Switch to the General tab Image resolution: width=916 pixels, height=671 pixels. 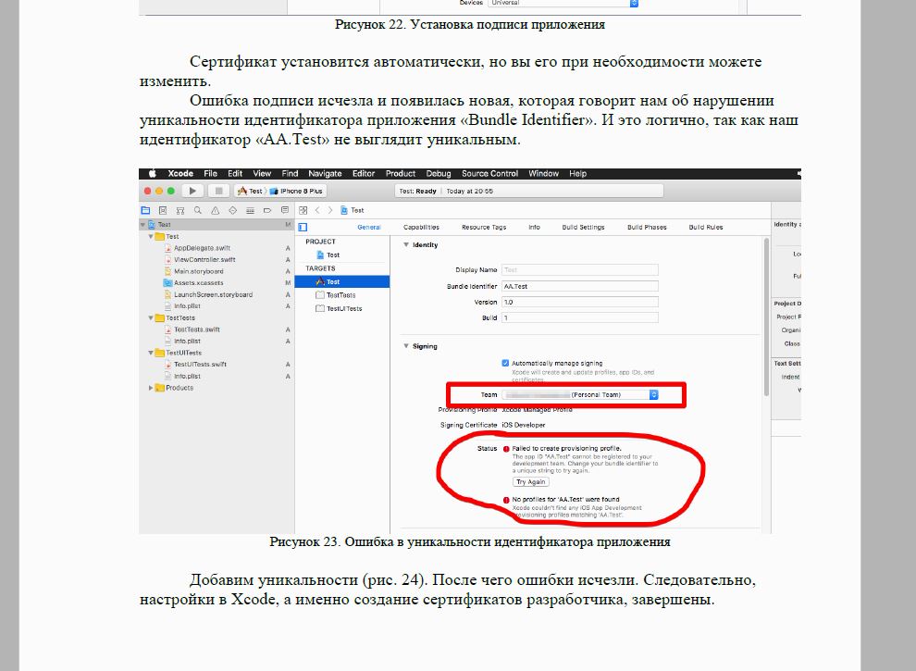click(369, 228)
